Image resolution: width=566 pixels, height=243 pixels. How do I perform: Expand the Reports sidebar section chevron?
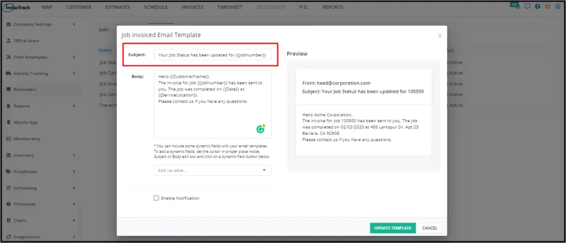pyautogui.click(x=74, y=106)
